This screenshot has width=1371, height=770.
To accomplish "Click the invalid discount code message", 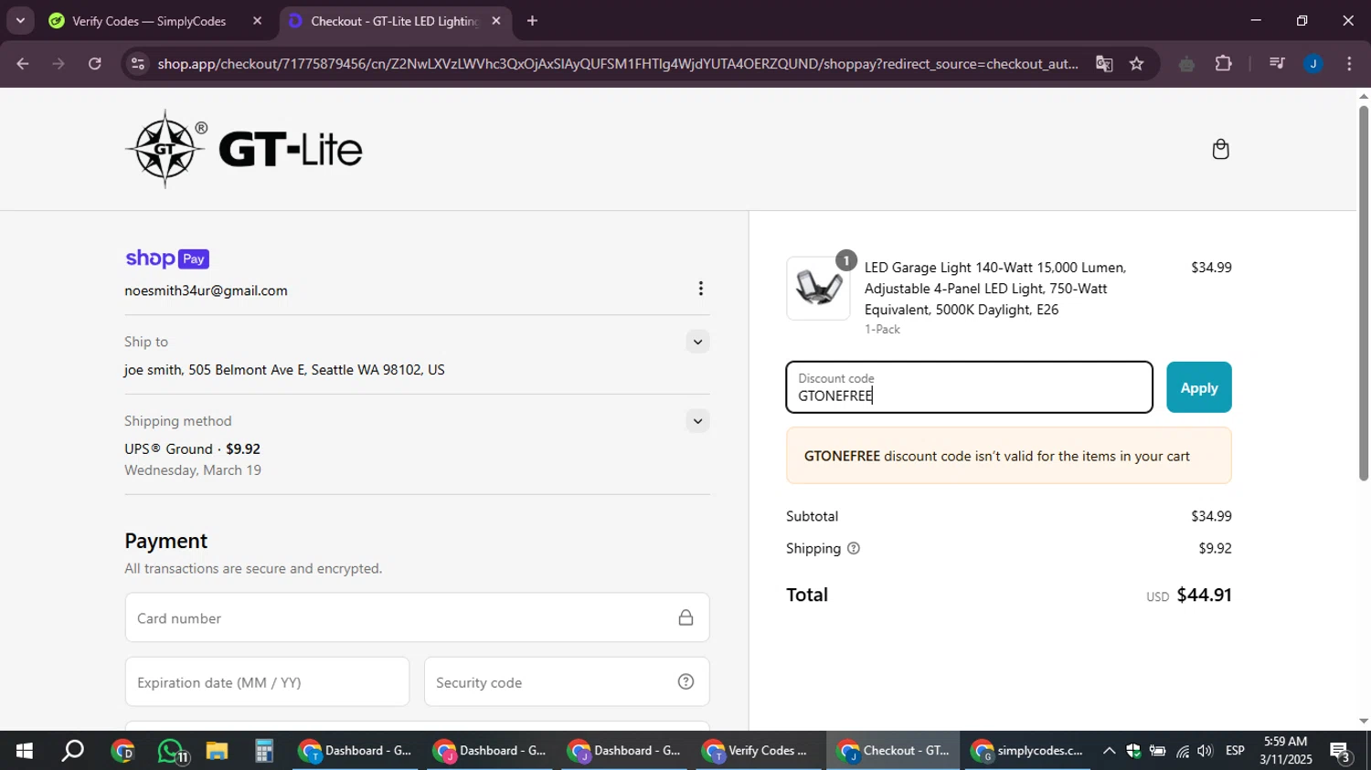I will coord(1008,456).
